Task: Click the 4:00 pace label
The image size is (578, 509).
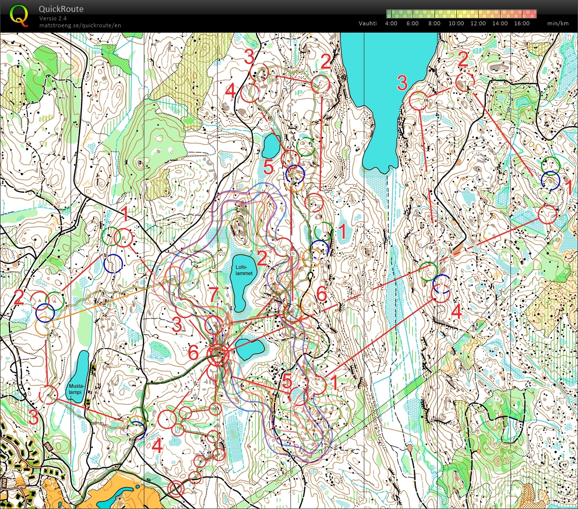Action: 390,23
